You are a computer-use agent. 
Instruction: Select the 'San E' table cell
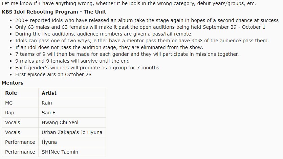(48, 113)
